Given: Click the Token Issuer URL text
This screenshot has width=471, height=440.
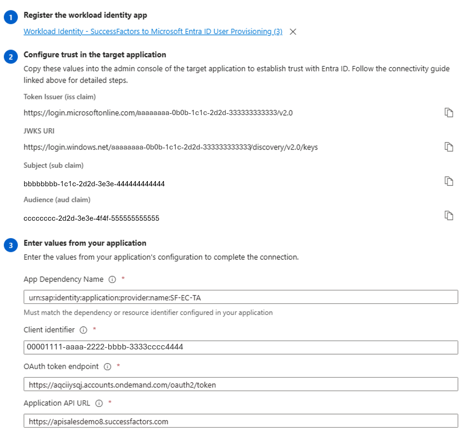Looking at the screenshot, I should click(158, 113).
